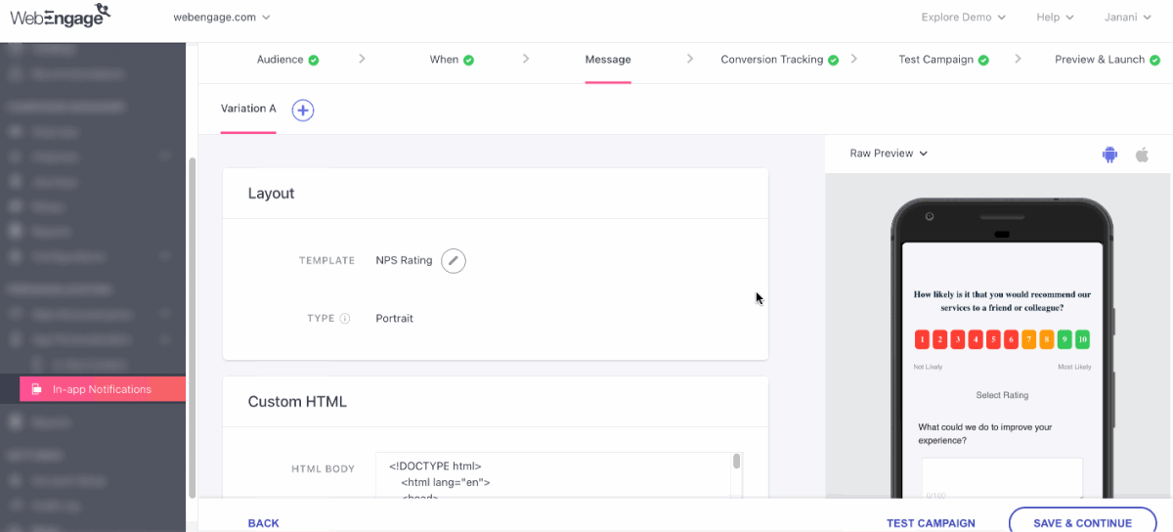Screen dimensions: 1173x532
Task: Go to the Audience step
Action: click(287, 60)
